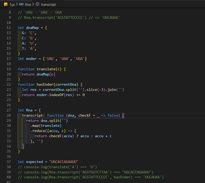This screenshot has height=183, width=205.
Task: Click line number 37 in the gutter
Action: 9,162
